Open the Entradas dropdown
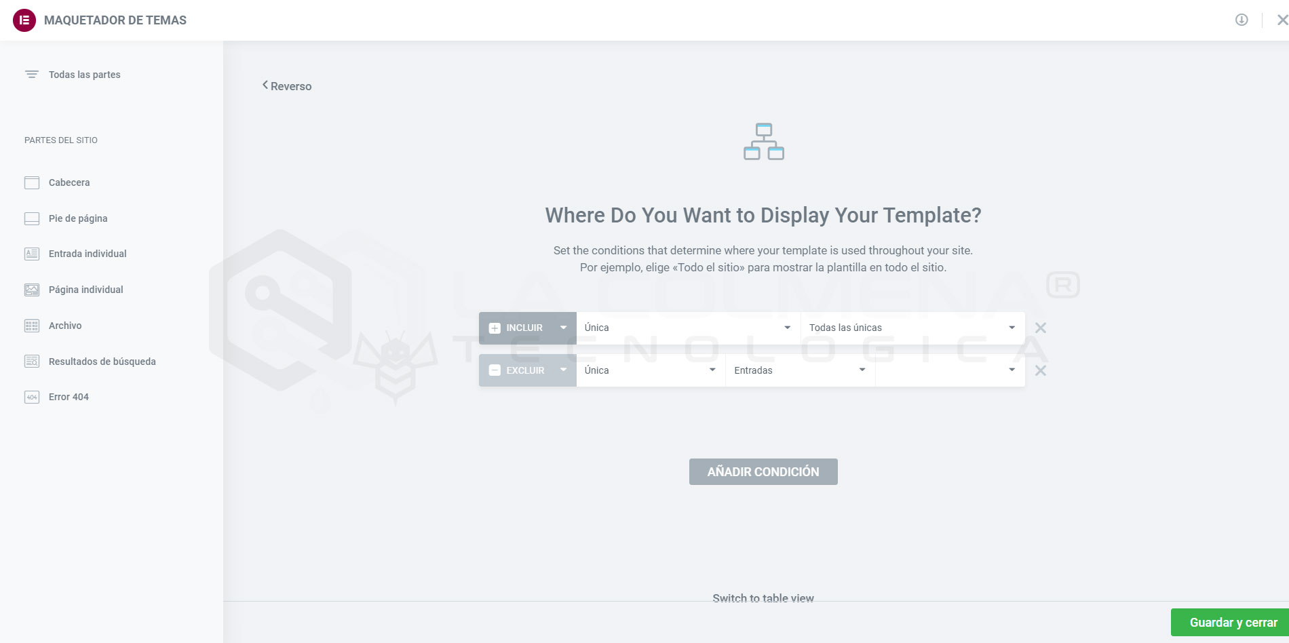This screenshot has height=643, width=1289. tap(799, 371)
